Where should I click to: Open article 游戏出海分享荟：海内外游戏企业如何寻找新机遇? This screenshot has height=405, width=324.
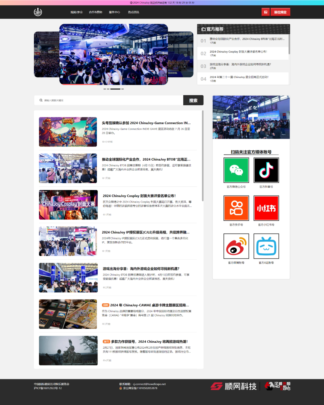click(x=141, y=269)
